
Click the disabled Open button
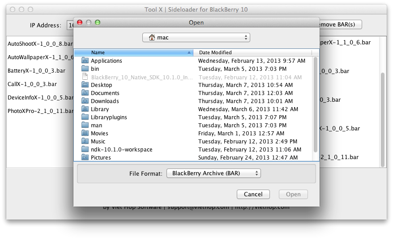(293, 194)
